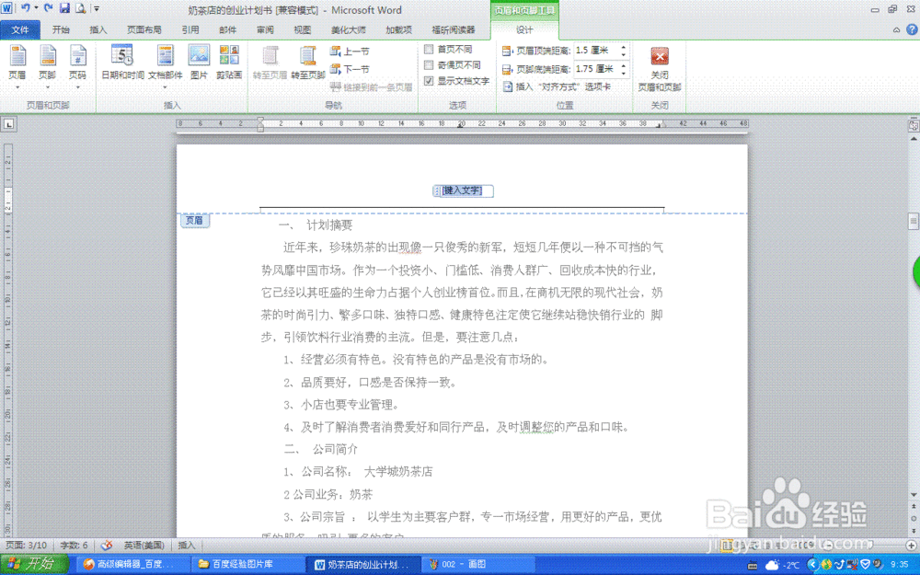Viewport: 920px width, 575px height.
Task: Expand the 页码 (Page Number) menu
Action: pos(77,66)
